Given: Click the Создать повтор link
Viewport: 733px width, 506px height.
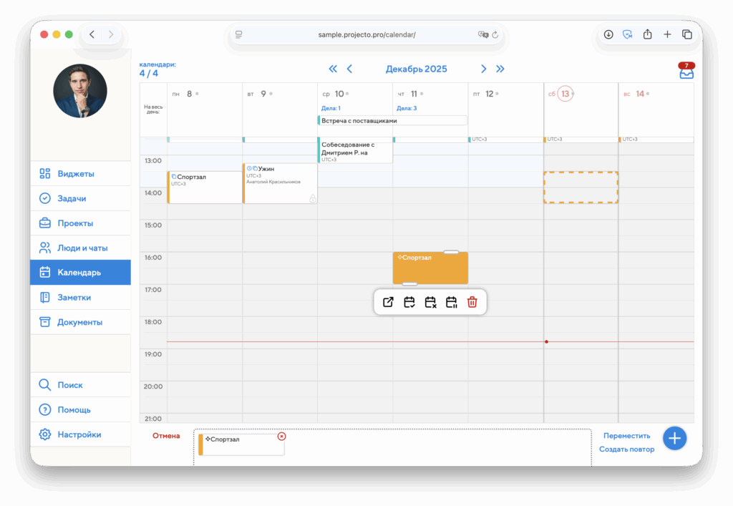Looking at the screenshot, I should pyautogui.click(x=626, y=449).
